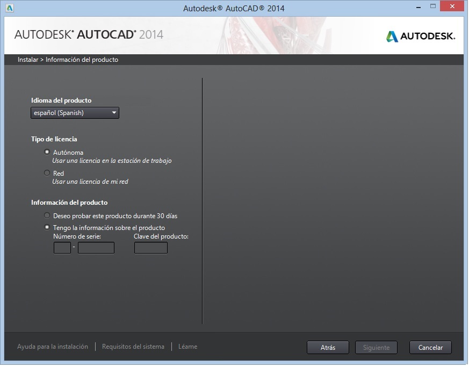Click the 'Clave del producto:' label
The image size is (469, 367).
161,236
